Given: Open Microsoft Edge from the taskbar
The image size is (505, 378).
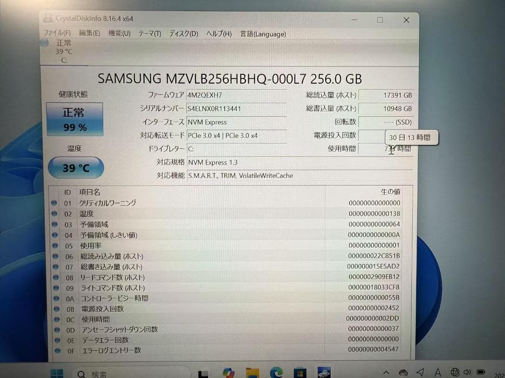Looking at the screenshot, I should pyautogui.click(x=276, y=373).
